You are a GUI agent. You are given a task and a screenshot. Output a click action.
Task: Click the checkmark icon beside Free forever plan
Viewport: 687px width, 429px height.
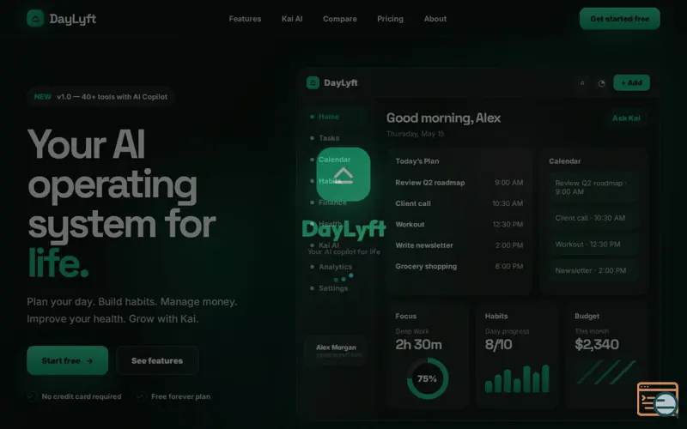click(141, 396)
